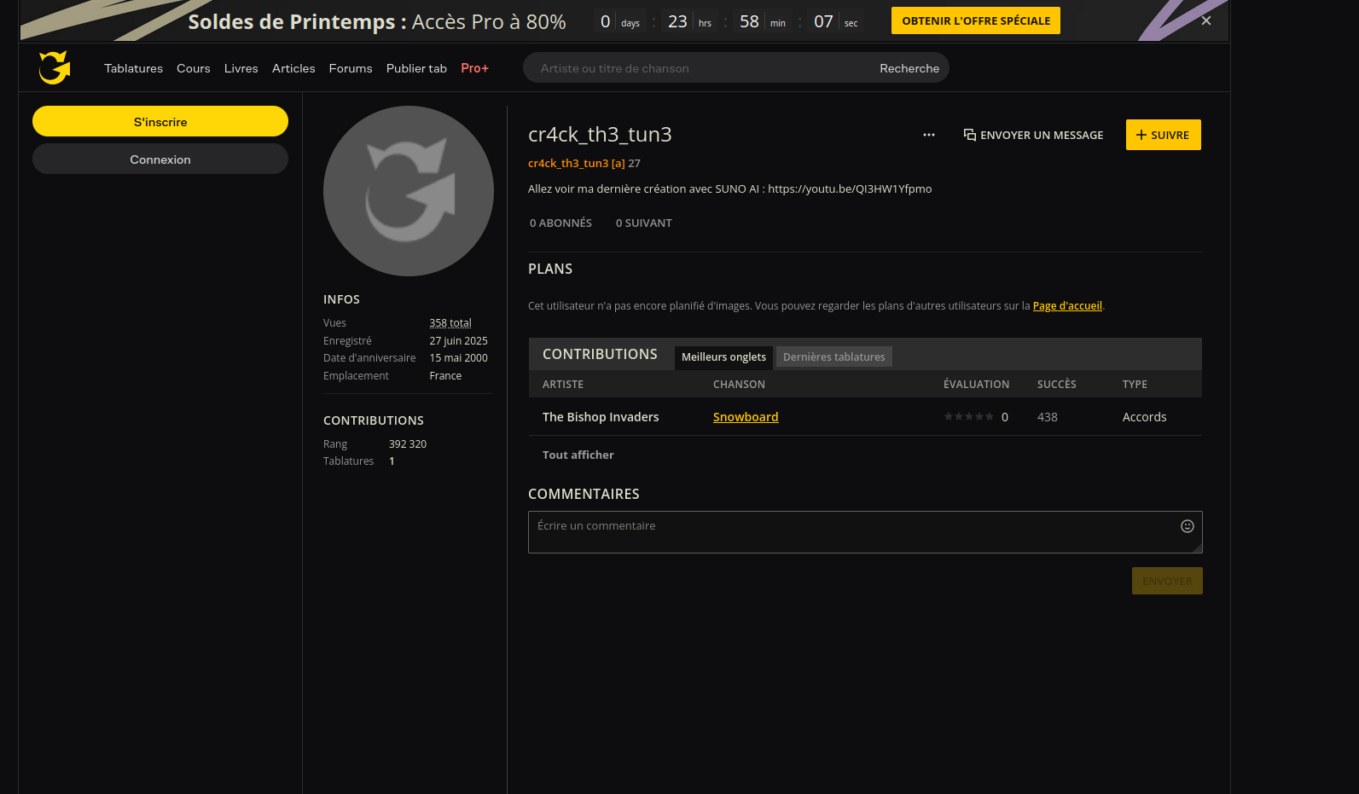Click Envoyer un message button
The image size is (1359, 794).
coord(1033,135)
